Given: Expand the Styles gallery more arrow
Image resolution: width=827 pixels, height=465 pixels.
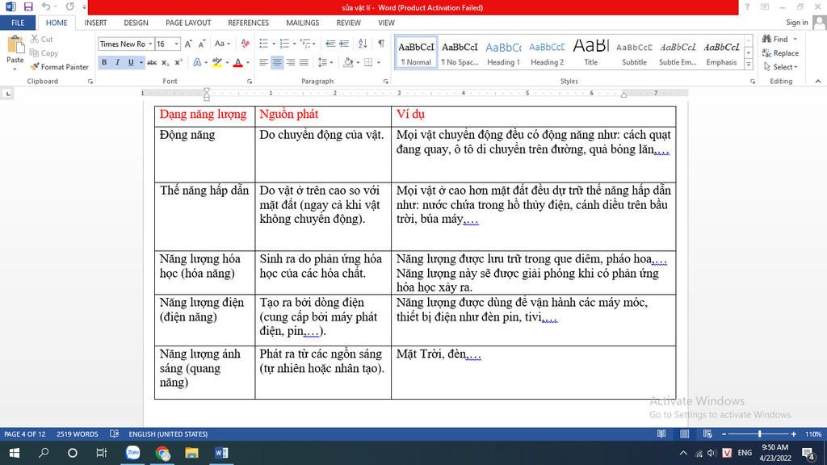Looking at the screenshot, I should click(x=749, y=65).
